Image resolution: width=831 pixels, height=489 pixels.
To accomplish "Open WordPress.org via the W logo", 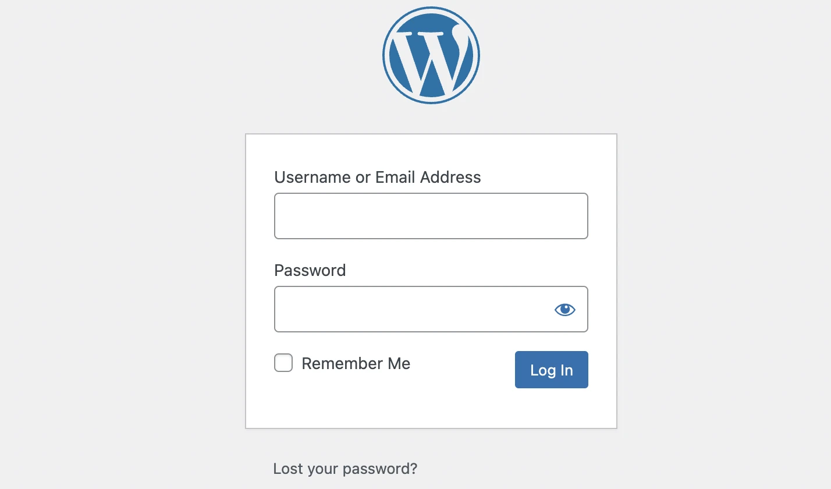I will point(431,56).
